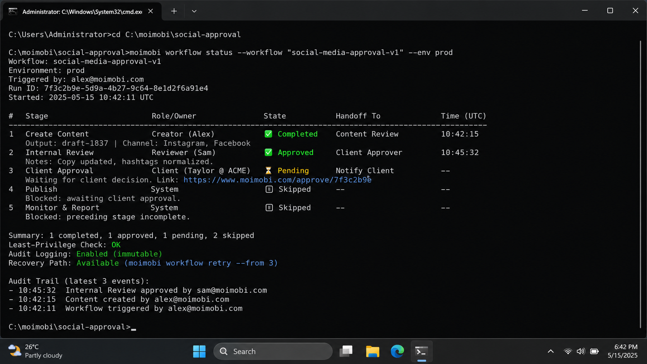
Task: Open the approval link for run 7f3c2b9e
Action: pyautogui.click(x=277, y=180)
